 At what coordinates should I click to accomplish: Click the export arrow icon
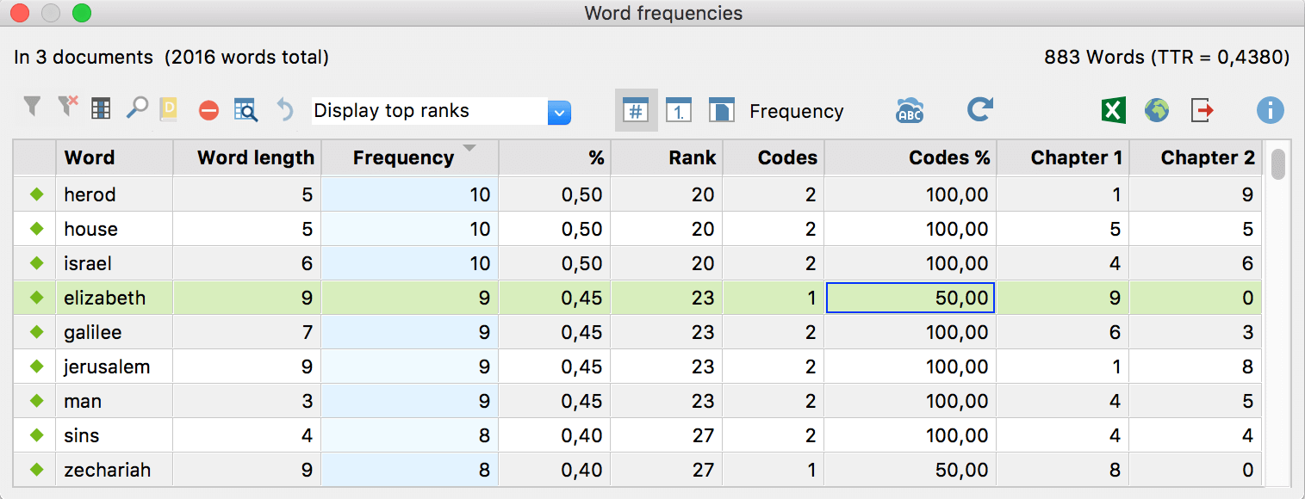(x=1202, y=110)
